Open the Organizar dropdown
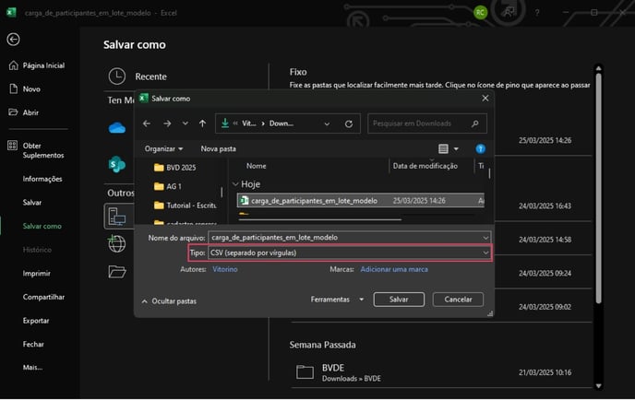 tap(163, 148)
